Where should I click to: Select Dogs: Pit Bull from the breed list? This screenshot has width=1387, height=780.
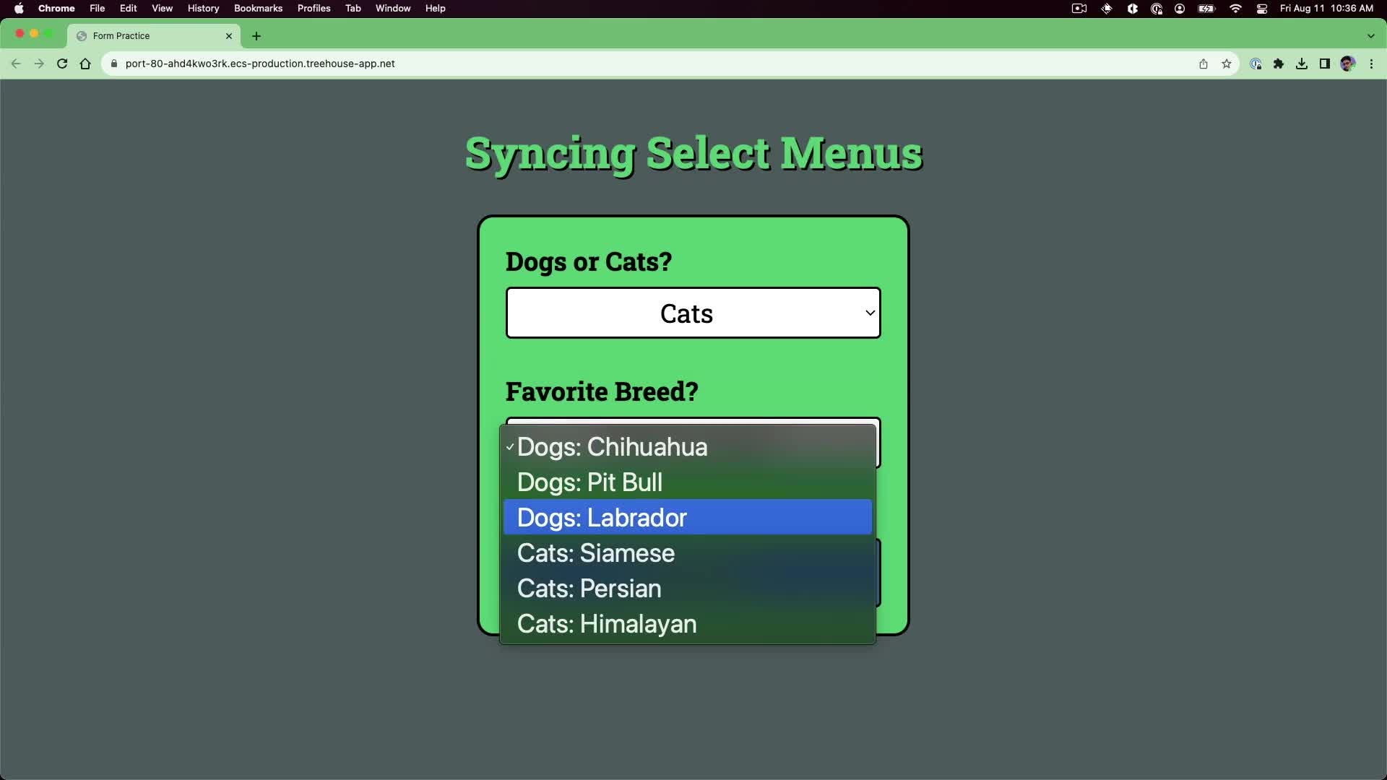pyautogui.click(x=589, y=482)
